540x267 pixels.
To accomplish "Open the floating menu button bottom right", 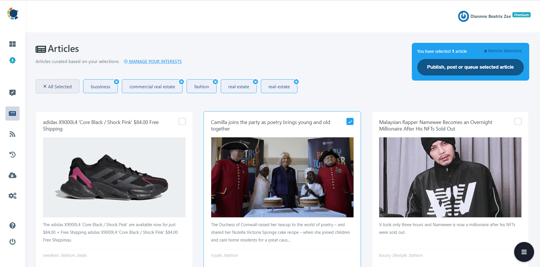I will 524,252.
